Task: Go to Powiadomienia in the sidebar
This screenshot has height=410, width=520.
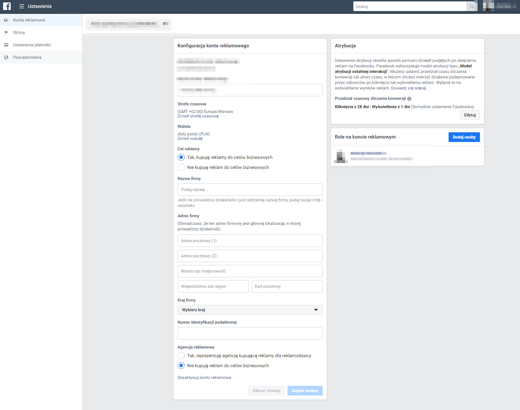Action: click(x=27, y=57)
